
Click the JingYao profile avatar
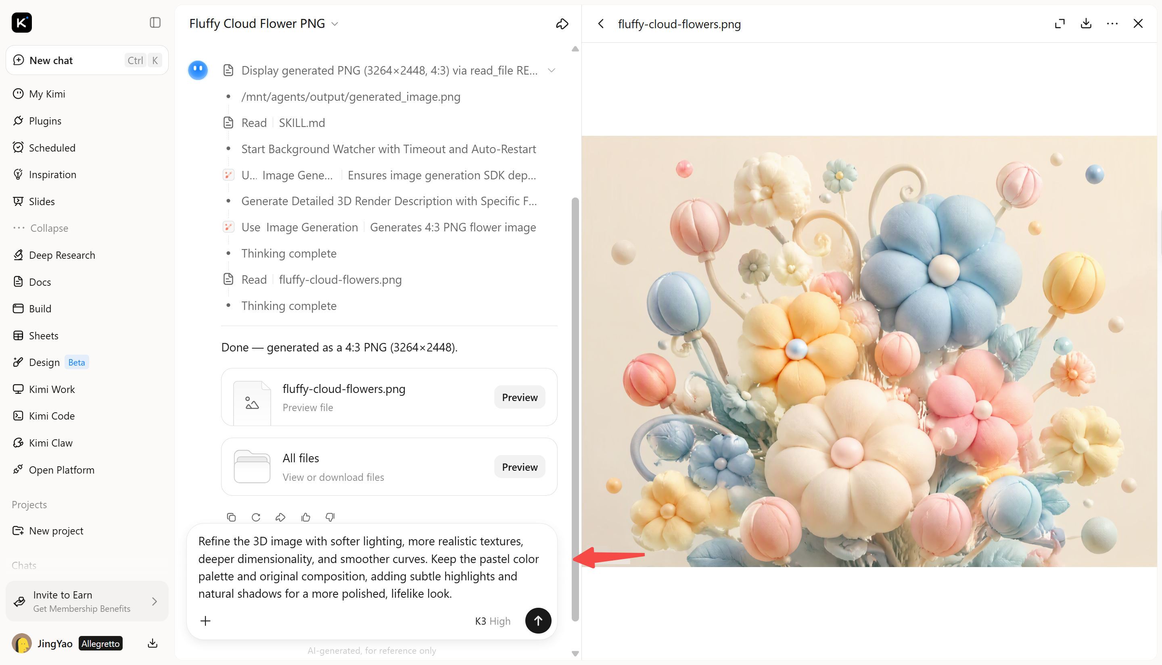pyautogui.click(x=21, y=644)
